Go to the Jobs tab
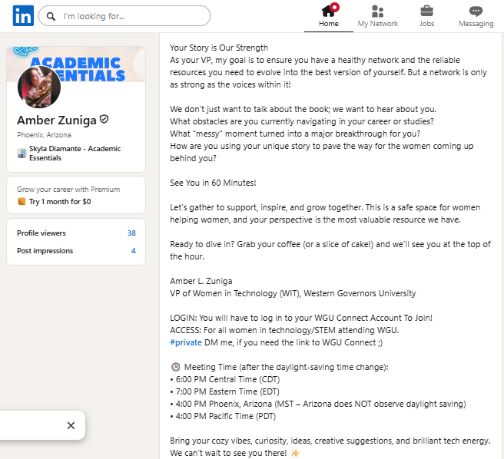The width and height of the screenshot is (504, 459). (426, 16)
